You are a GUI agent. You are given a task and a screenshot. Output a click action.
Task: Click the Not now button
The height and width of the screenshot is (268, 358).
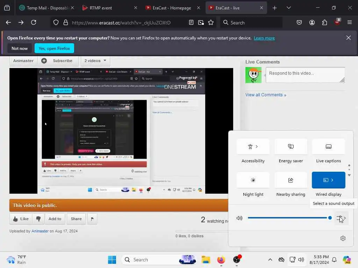[20, 48]
